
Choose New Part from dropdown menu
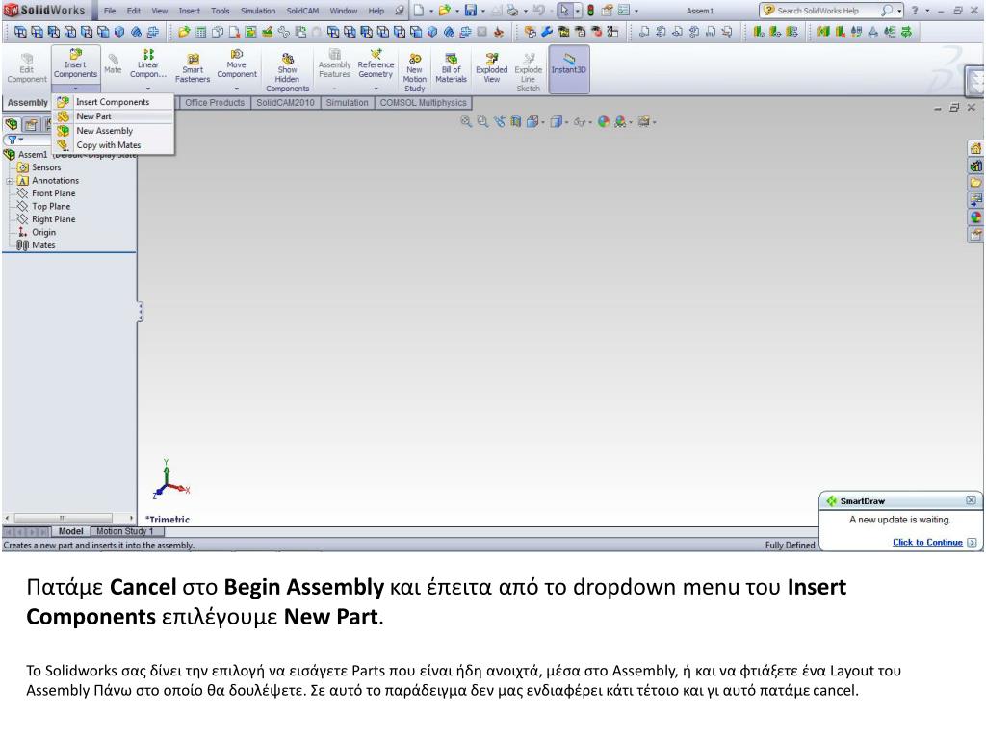tap(114, 116)
